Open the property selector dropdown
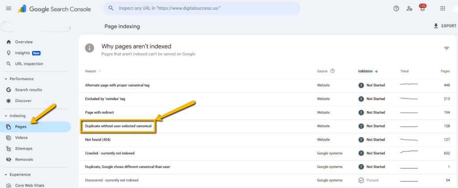 point(36,27)
